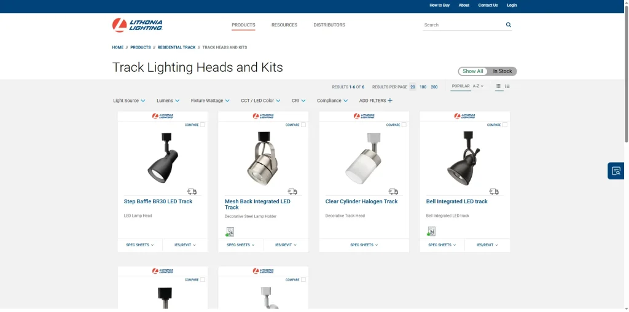Click brand logo atop Clear Cylinder card

point(364,116)
